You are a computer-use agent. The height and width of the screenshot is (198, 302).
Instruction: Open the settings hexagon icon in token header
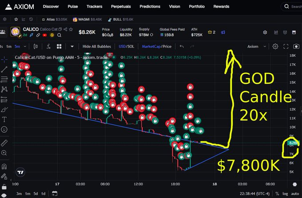click(x=265, y=32)
